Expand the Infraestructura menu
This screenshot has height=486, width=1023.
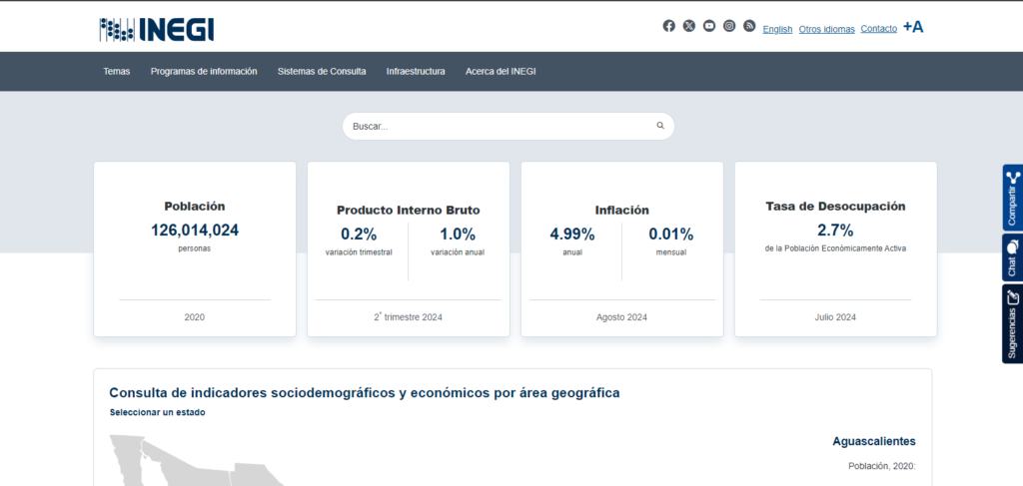click(416, 71)
